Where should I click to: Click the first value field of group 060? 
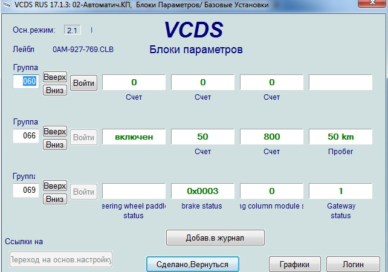coord(134,82)
